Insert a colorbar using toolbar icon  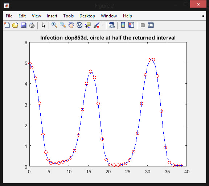point(123,25)
